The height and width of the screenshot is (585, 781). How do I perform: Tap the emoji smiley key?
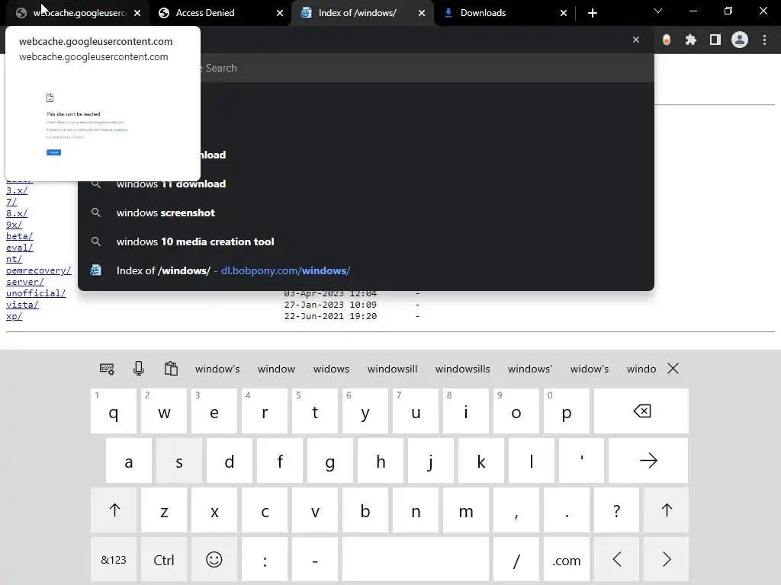(214, 560)
